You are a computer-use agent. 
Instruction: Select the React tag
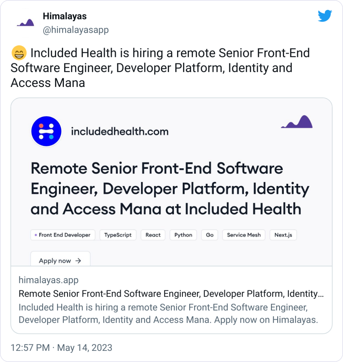pos(153,235)
